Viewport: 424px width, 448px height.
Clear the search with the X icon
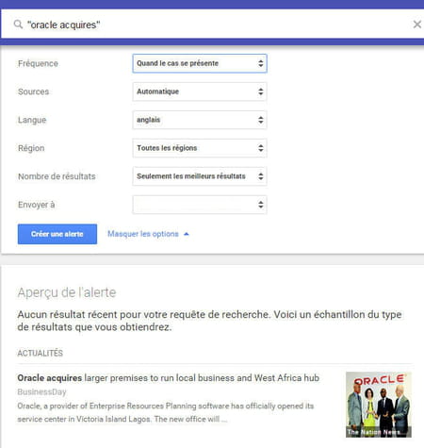tap(416, 25)
